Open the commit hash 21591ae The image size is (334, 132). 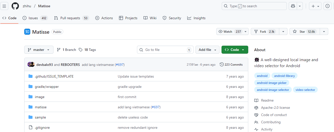click(x=192, y=65)
